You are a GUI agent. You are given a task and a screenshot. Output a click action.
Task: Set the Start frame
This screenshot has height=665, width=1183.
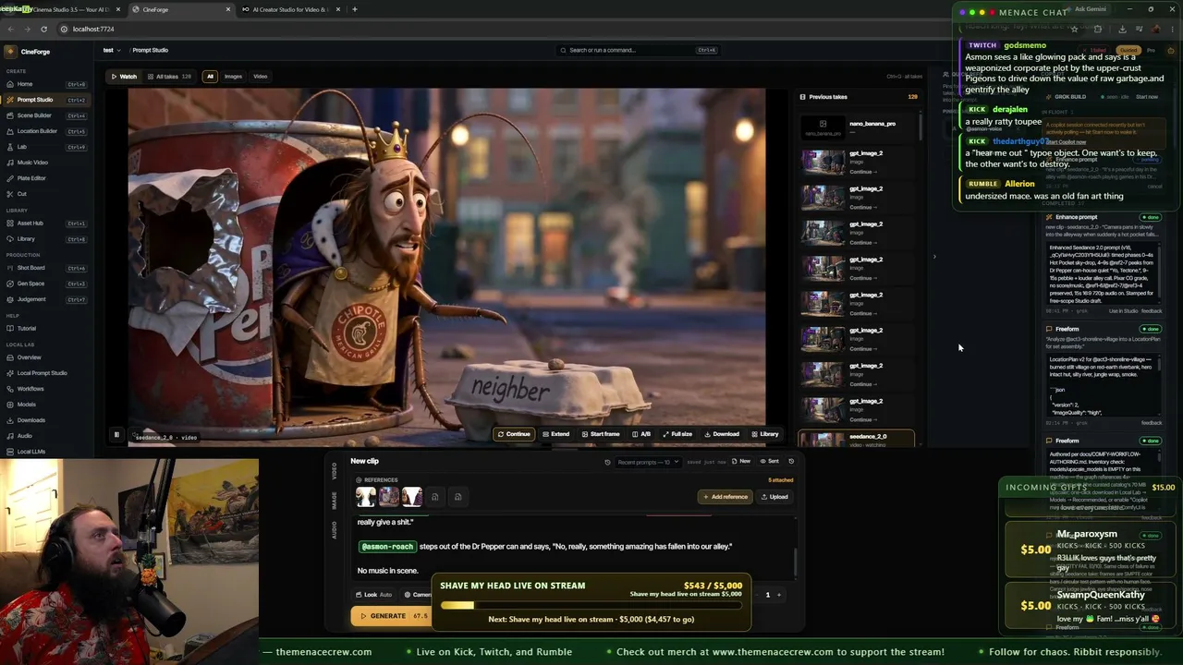pos(601,434)
